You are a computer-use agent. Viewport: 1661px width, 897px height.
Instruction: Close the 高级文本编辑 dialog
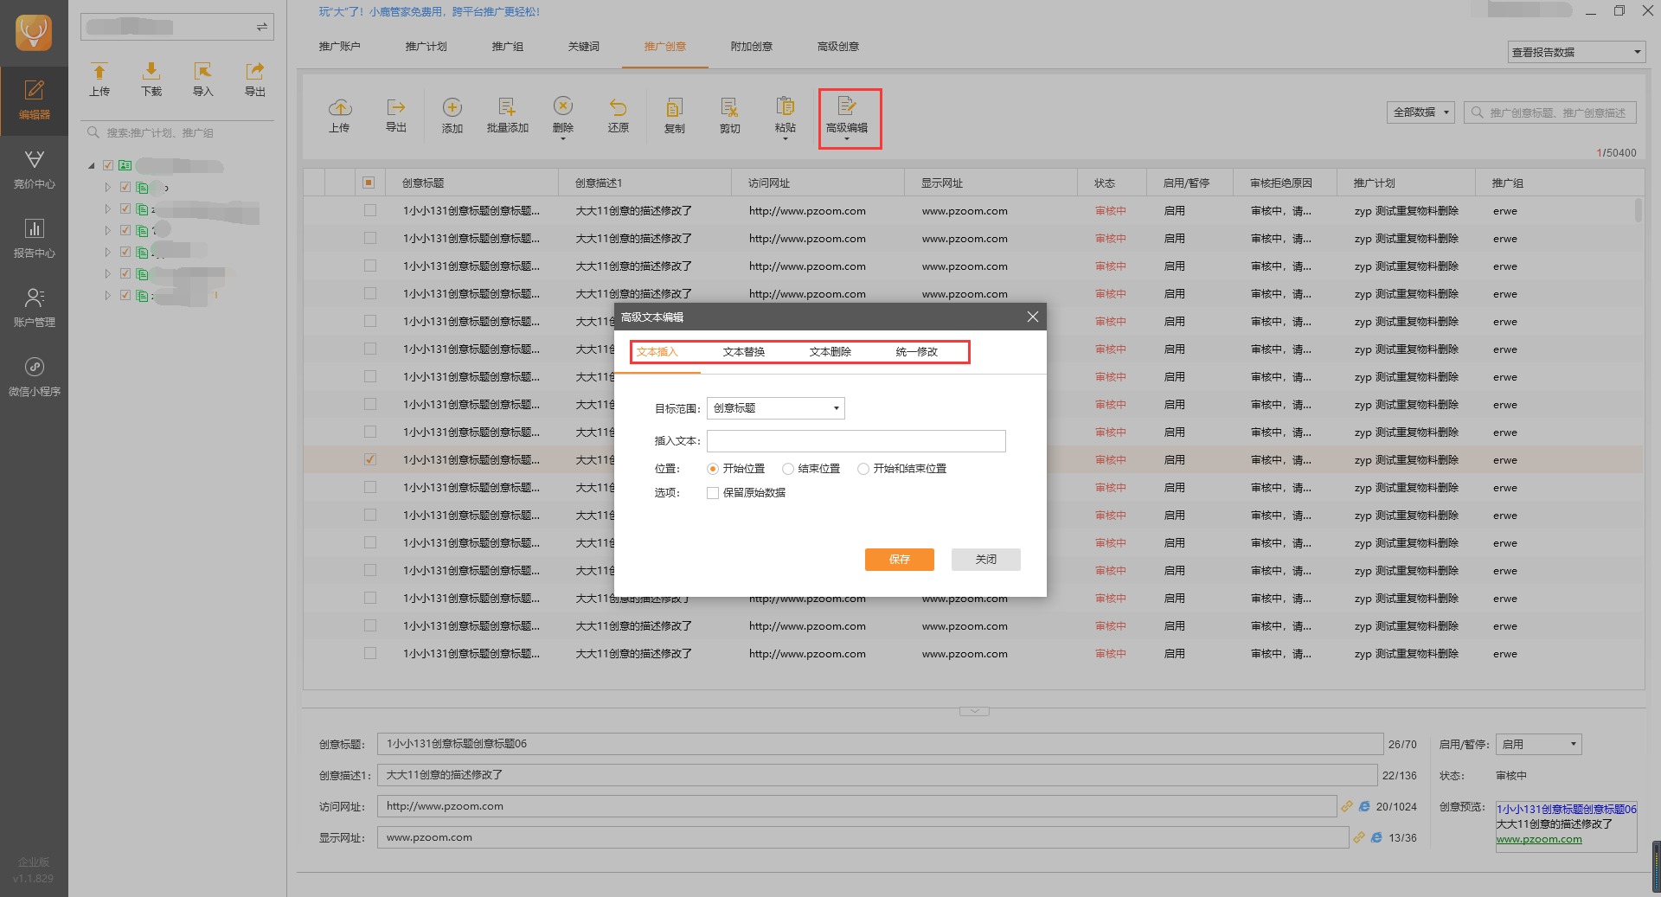tap(1033, 317)
